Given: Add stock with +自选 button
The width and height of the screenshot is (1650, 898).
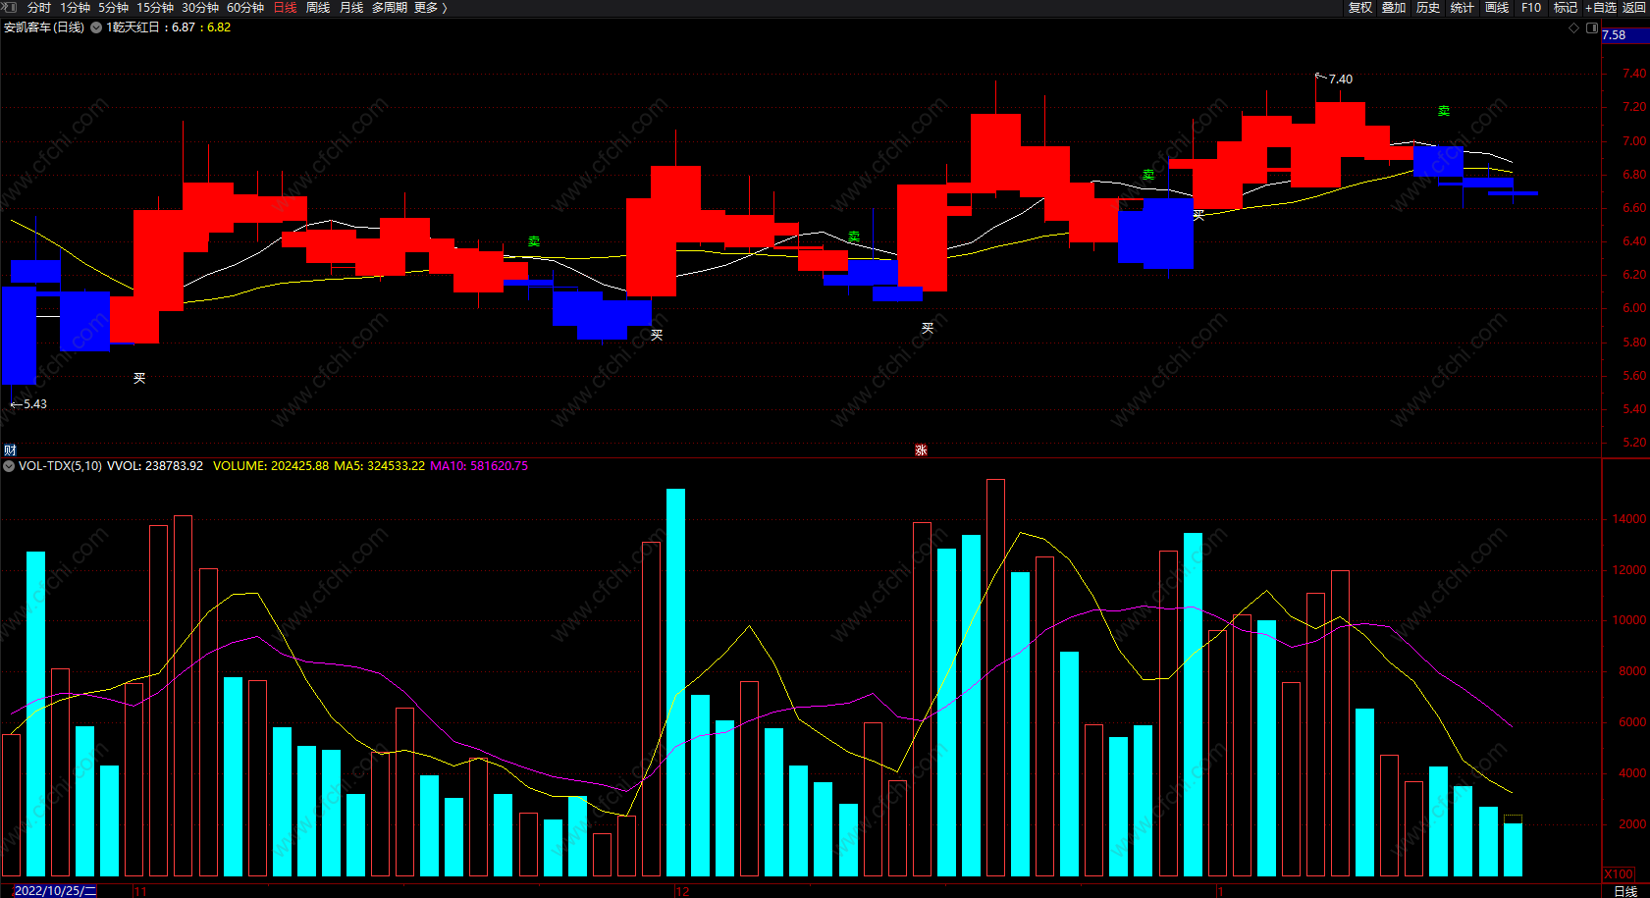Looking at the screenshot, I should click(1601, 8).
